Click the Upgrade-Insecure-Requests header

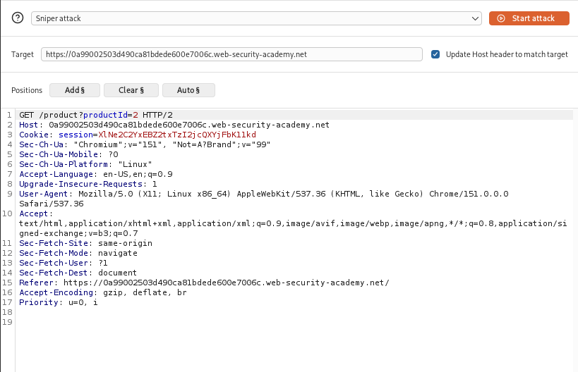88,184
